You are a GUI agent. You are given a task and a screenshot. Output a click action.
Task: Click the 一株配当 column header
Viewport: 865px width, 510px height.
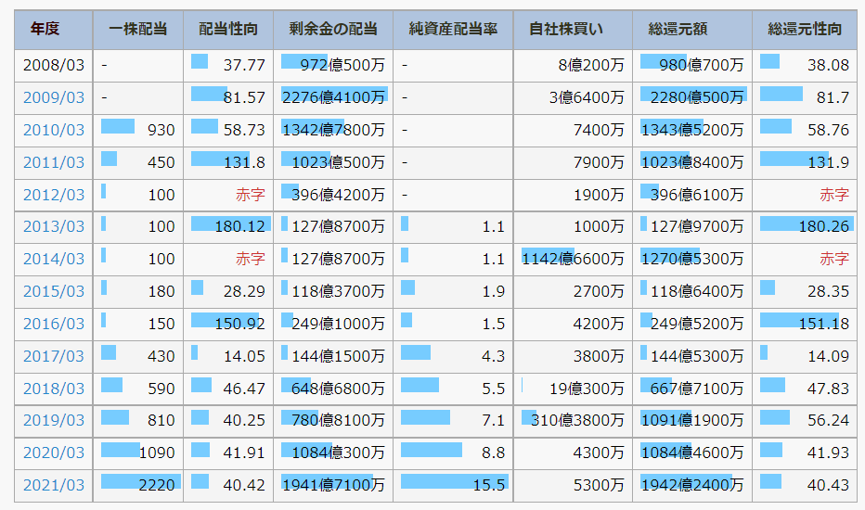pos(138,30)
